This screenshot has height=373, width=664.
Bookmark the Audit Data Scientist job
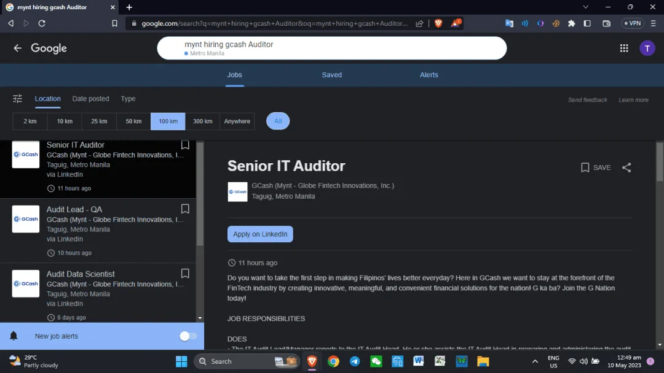[x=185, y=273]
